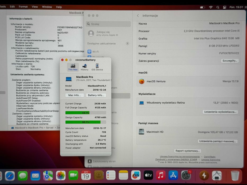Screen dimensions: 247x185
Task: Switch to the This Mac tab in coconutBattery
Action: pyautogui.click(x=73, y=67)
